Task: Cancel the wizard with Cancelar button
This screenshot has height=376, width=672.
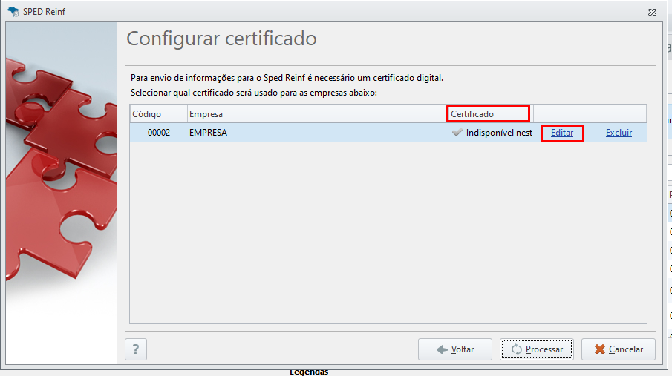Action: [619, 349]
